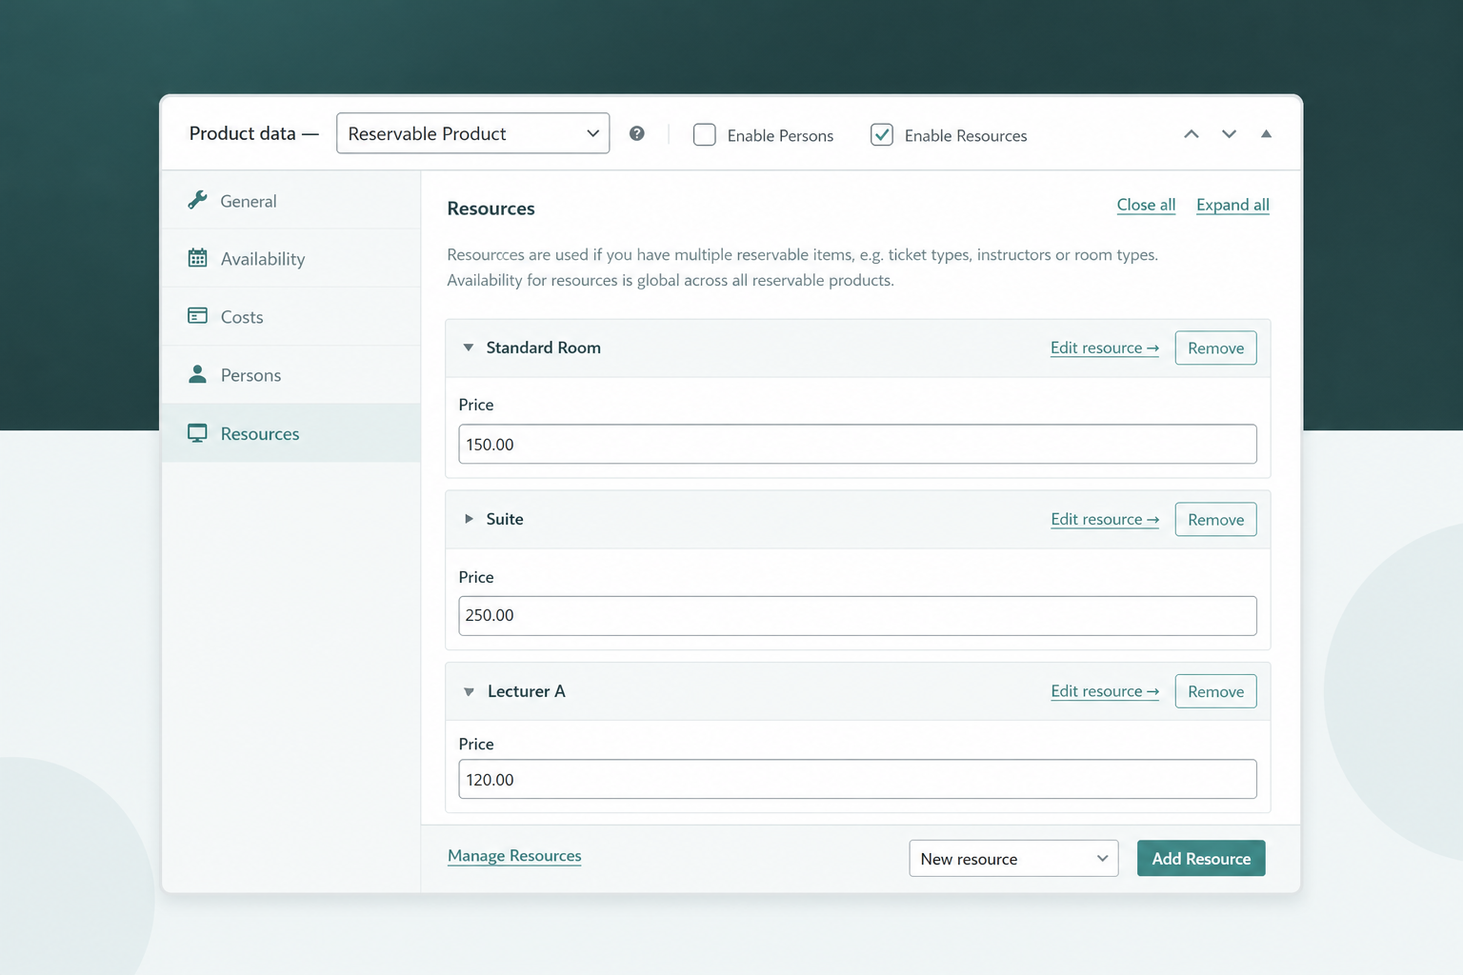
Task: Click the Resources section heading
Action: tap(491, 209)
